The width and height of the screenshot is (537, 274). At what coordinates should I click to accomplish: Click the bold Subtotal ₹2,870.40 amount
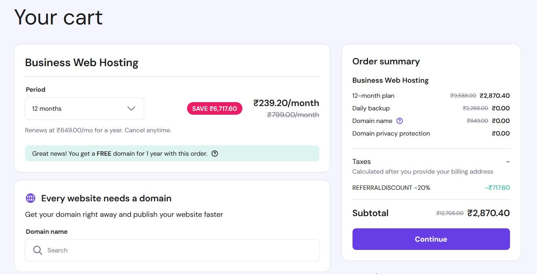(x=488, y=213)
